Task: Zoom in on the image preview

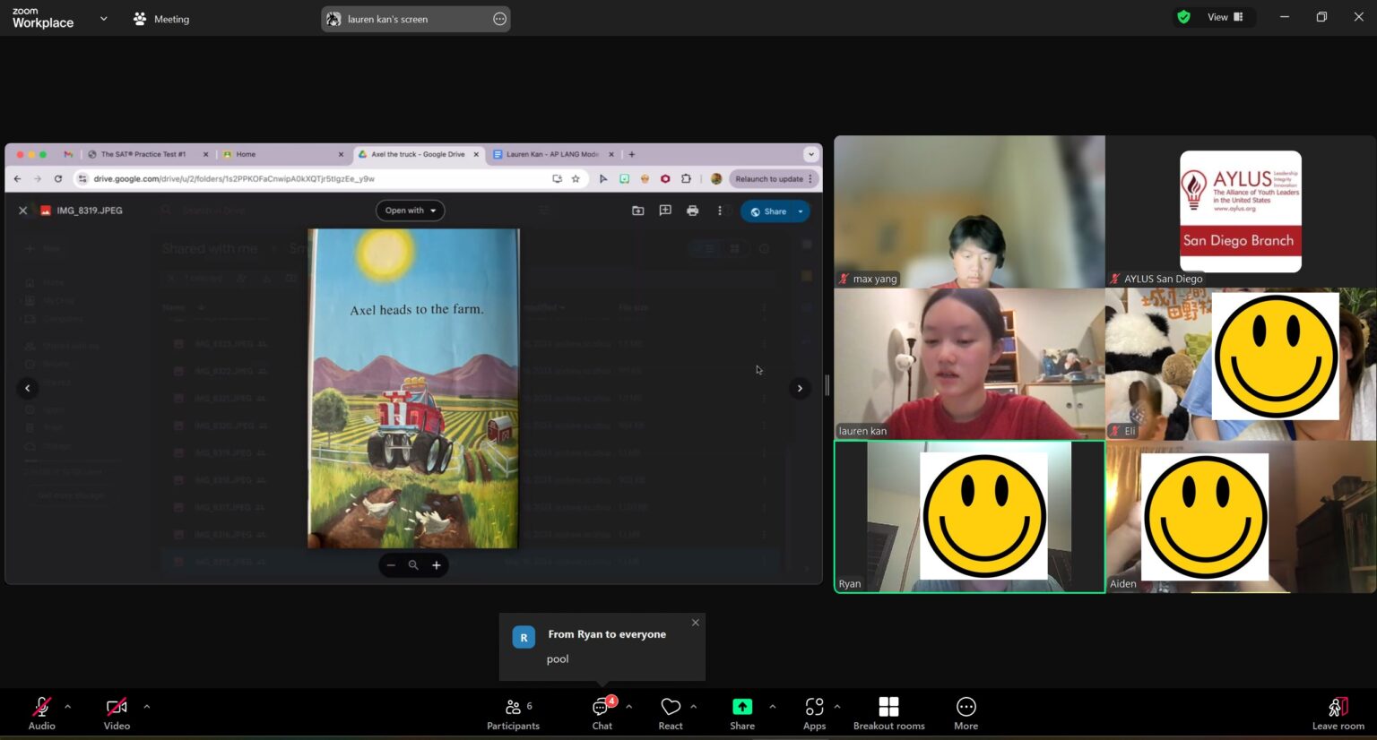Action: [437, 565]
